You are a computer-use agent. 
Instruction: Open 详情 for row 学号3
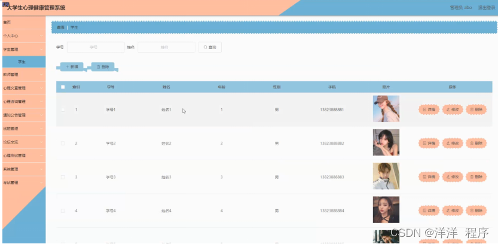pos(429,177)
